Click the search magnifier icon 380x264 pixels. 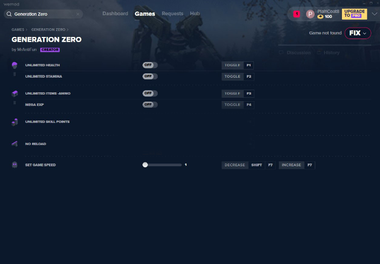point(9,14)
